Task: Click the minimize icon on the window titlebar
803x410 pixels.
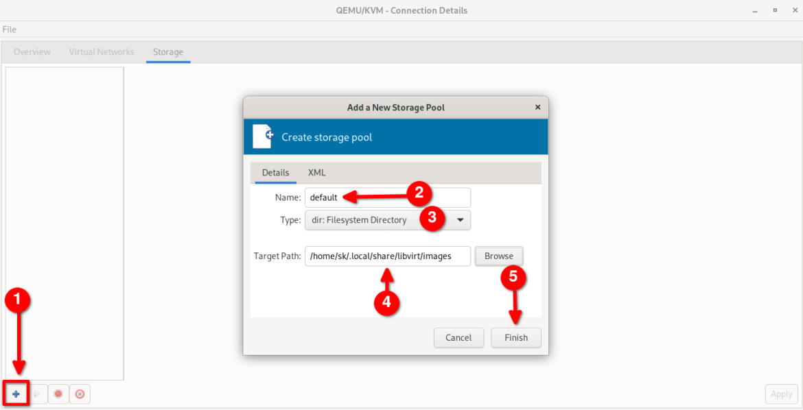Action: tap(754, 10)
